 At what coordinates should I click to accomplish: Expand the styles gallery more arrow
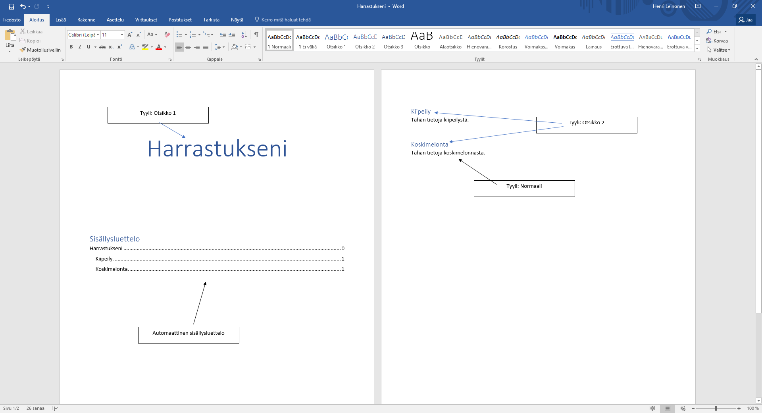point(697,48)
